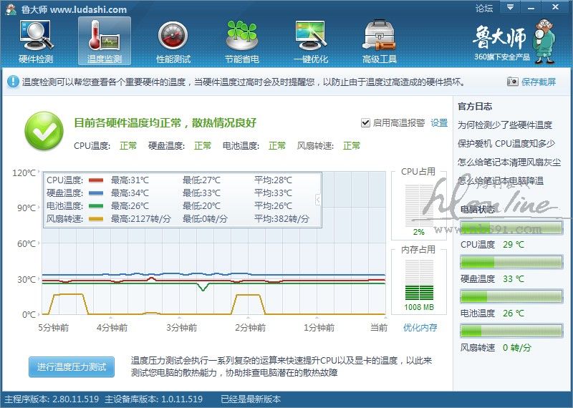Click the 电池温度: 正常 status label

coord(254,146)
